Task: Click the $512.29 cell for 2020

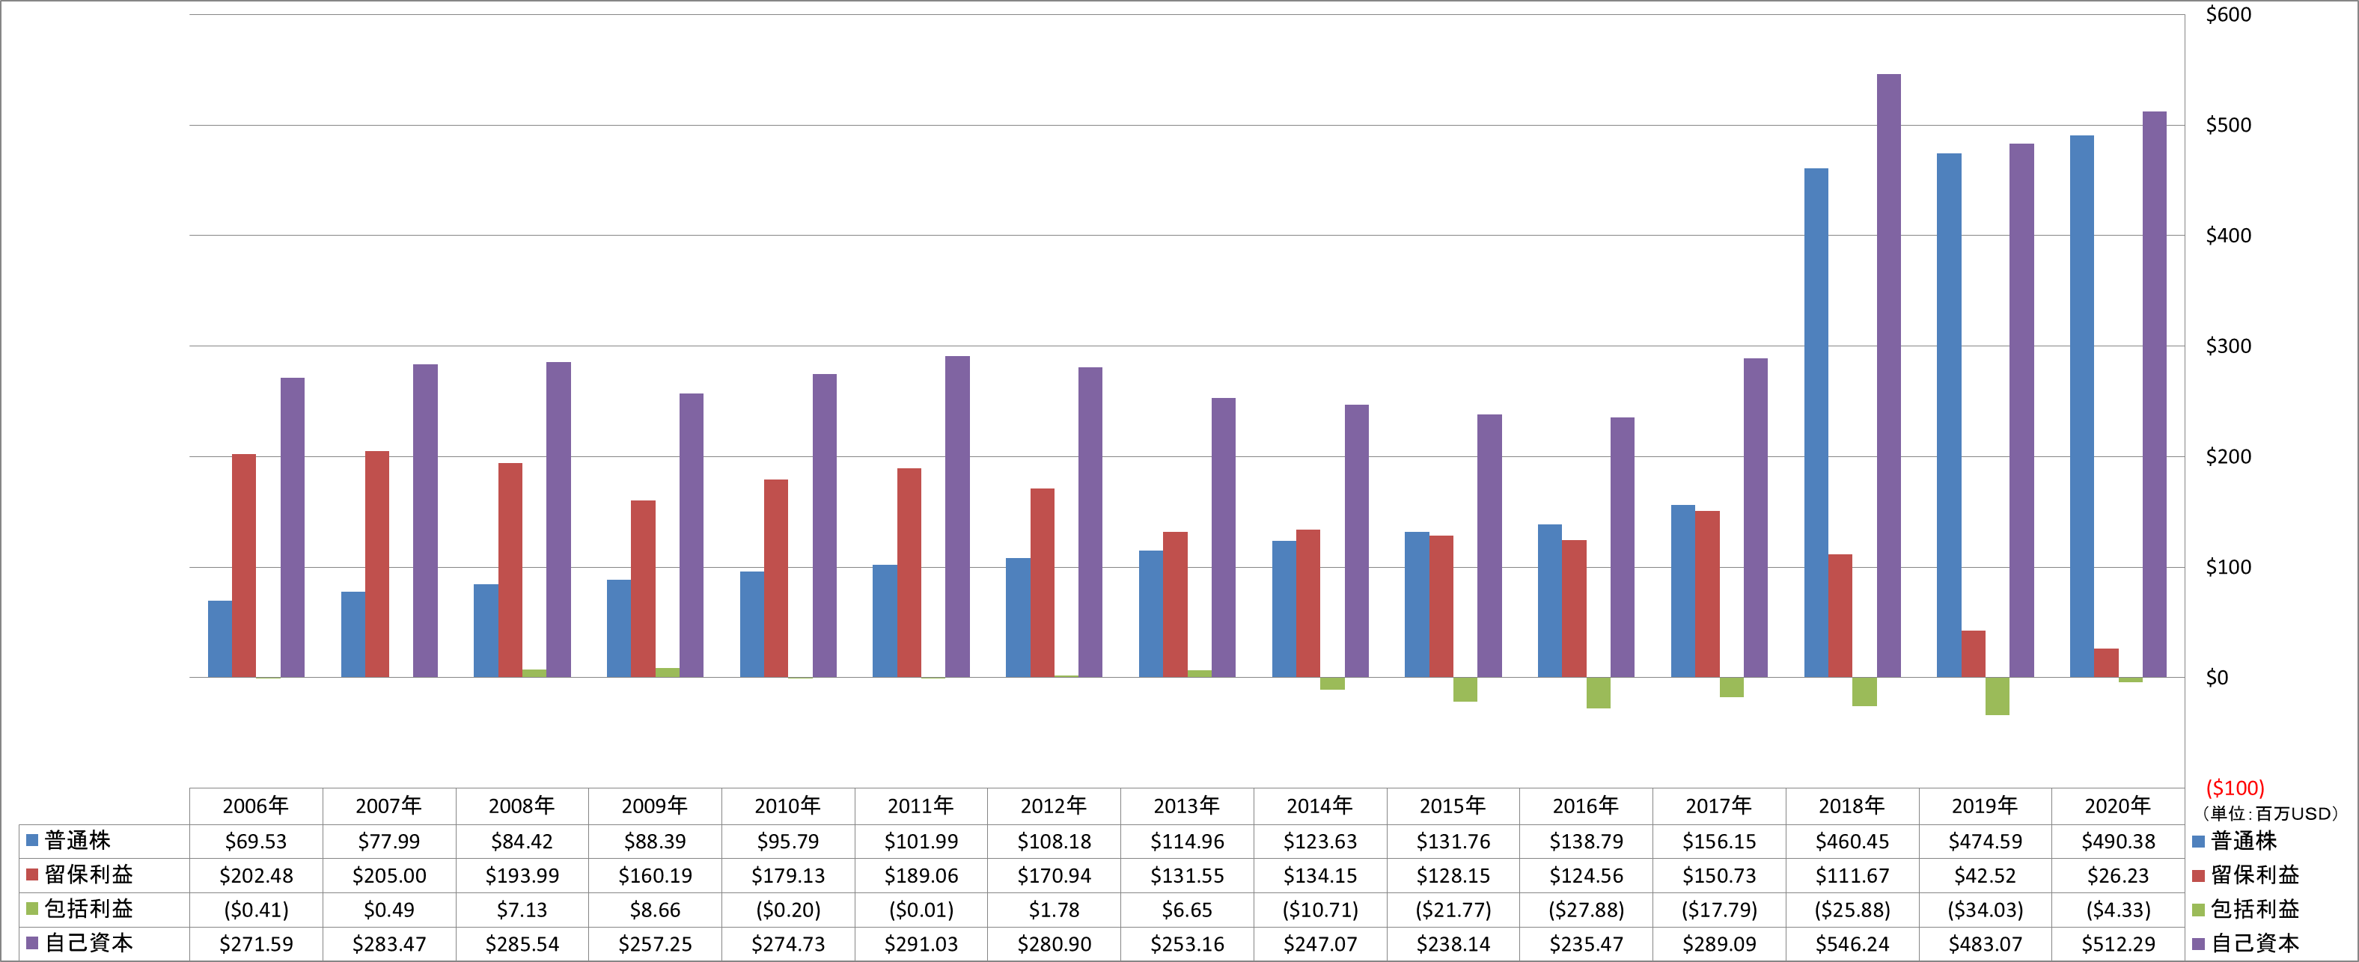Action: click(x=2118, y=944)
